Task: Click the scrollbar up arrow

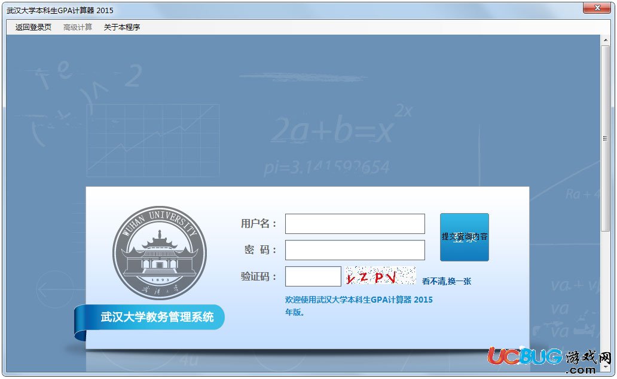Action: point(605,39)
